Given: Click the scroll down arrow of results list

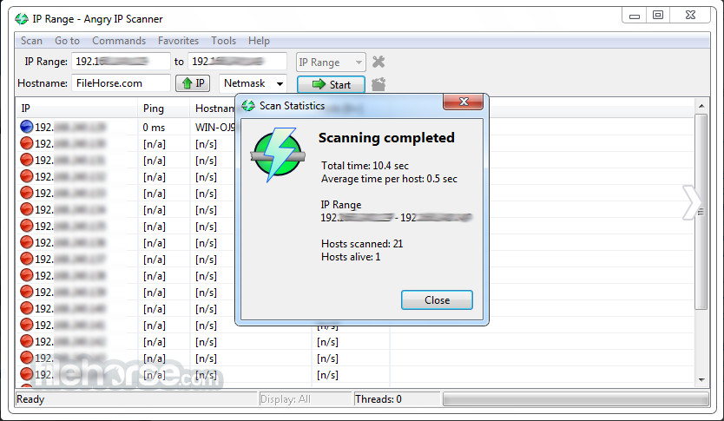Looking at the screenshot, I should click(x=701, y=380).
